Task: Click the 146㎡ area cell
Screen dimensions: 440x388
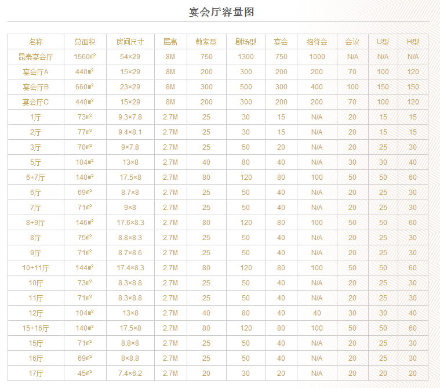Action: [x=85, y=223]
